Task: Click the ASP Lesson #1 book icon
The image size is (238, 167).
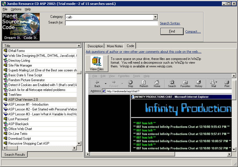Action: (5, 104)
